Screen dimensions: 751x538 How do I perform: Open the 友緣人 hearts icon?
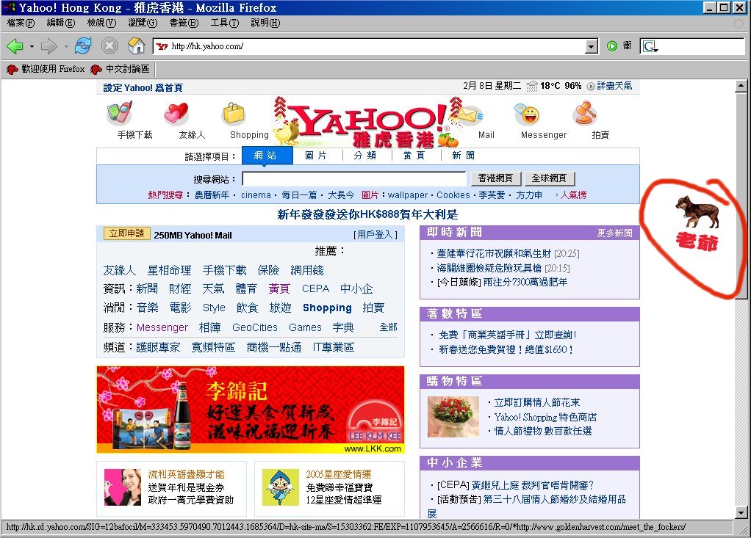pos(176,114)
